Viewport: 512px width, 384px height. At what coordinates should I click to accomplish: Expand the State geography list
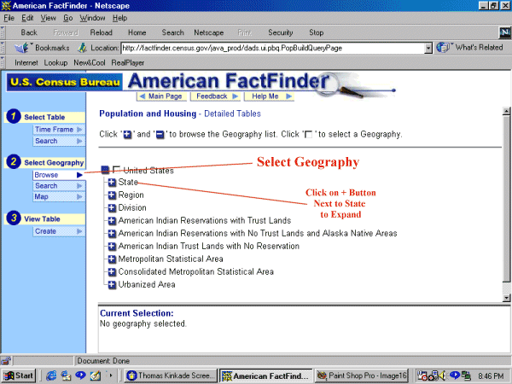[112, 183]
